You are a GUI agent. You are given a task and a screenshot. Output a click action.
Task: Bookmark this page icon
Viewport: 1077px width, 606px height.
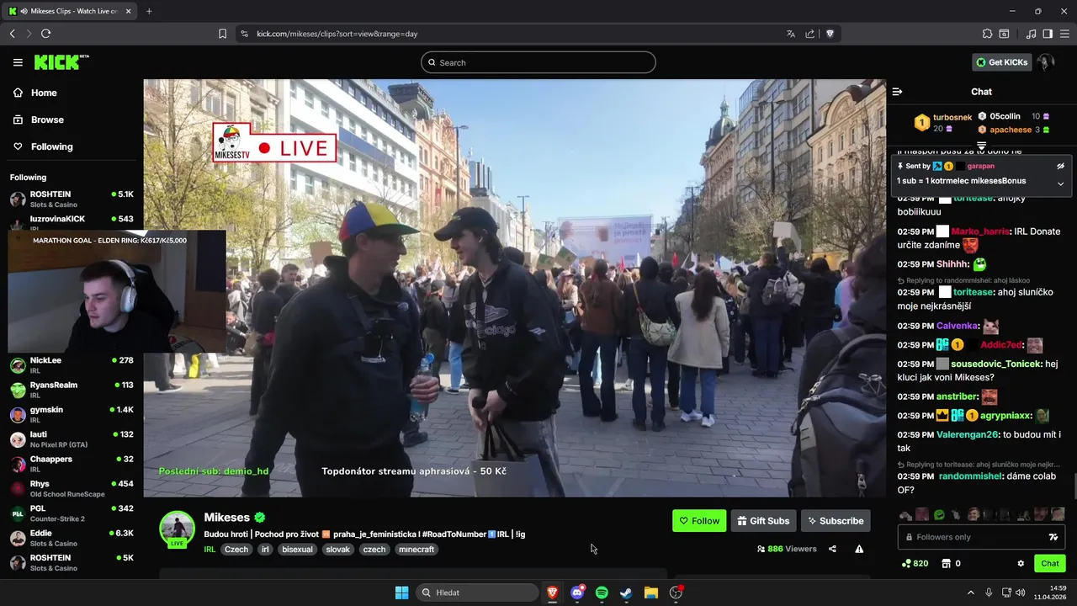pyautogui.click(x=222, y=34)
